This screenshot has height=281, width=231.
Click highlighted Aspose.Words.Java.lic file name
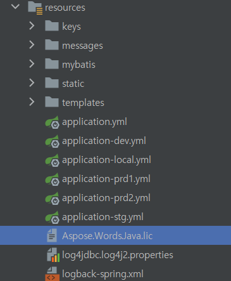(108, 236)
